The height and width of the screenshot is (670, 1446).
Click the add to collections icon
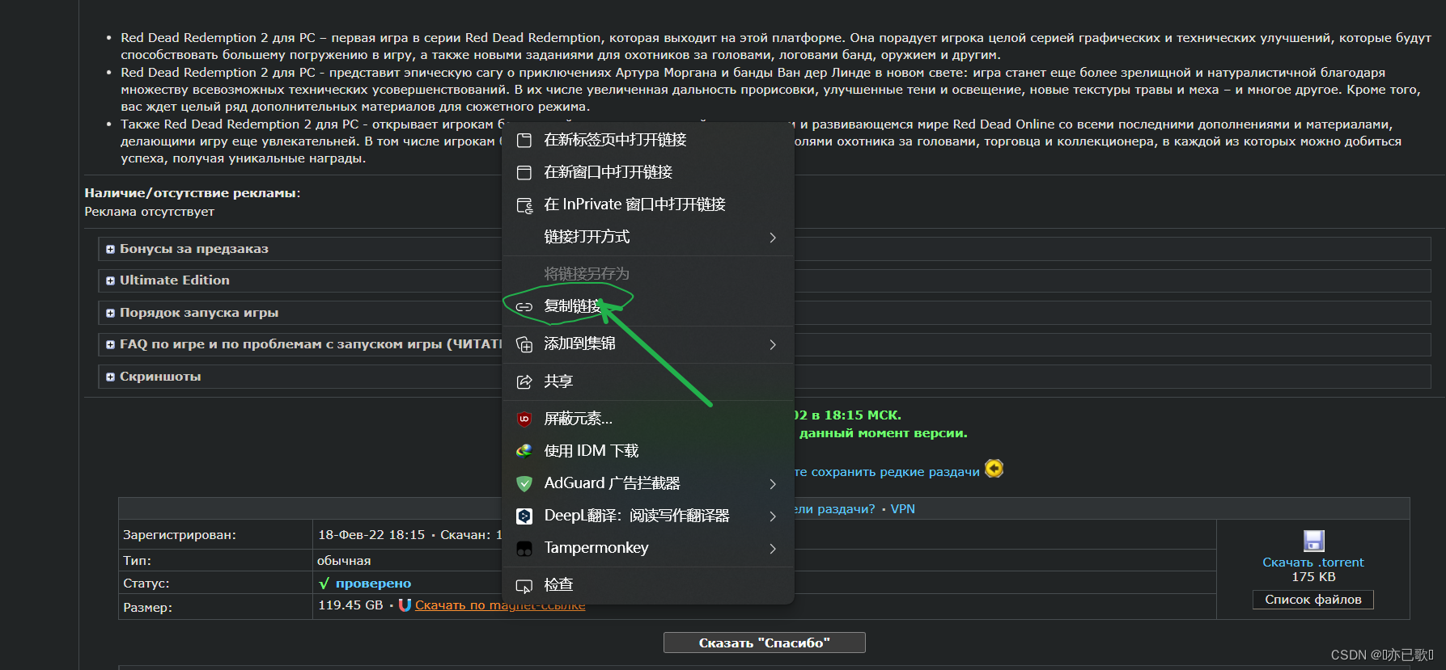tap(524, 344)
